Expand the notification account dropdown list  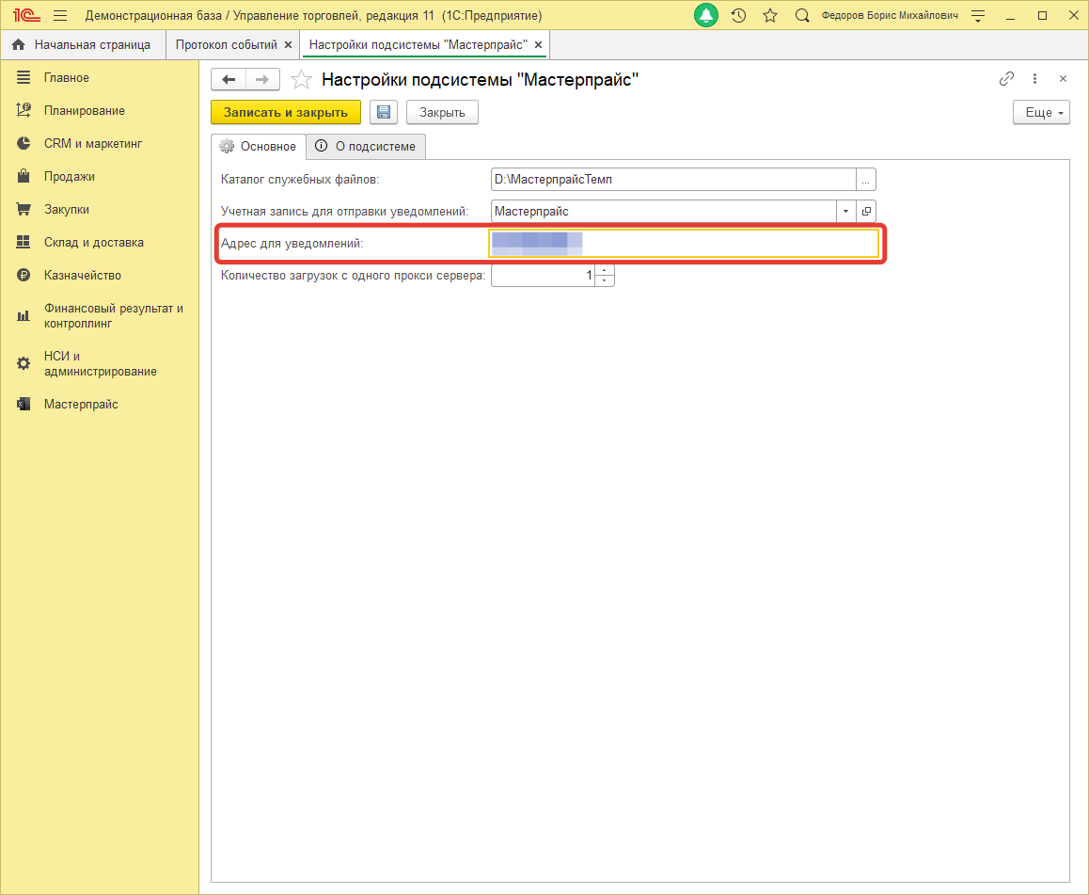click(845, 212)
